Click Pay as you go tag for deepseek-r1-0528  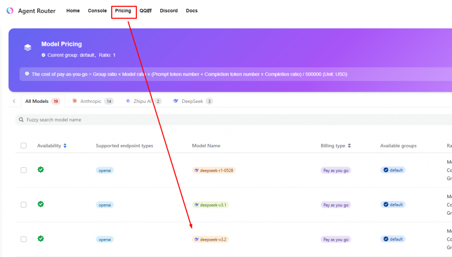[336, 170]
